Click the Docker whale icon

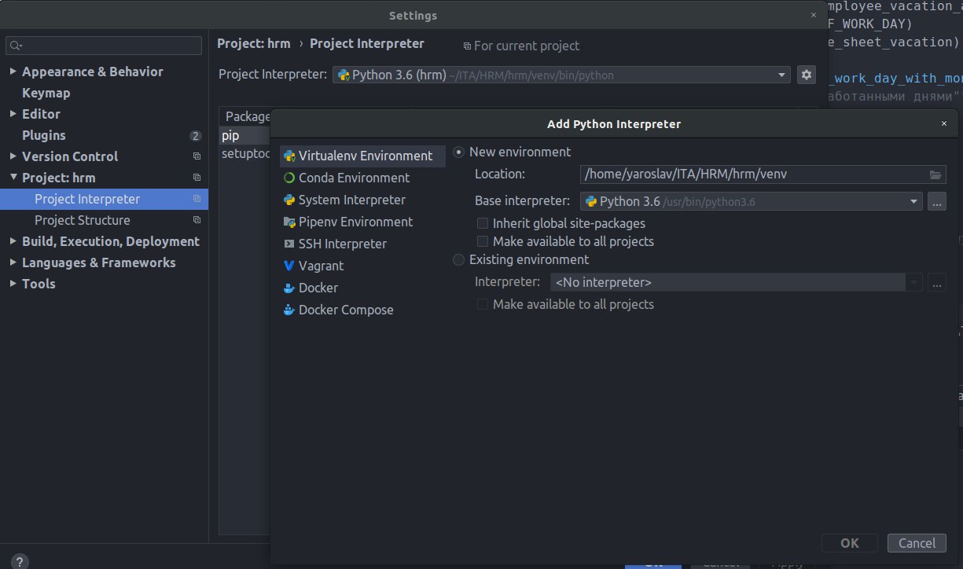(x=289, y=288)
